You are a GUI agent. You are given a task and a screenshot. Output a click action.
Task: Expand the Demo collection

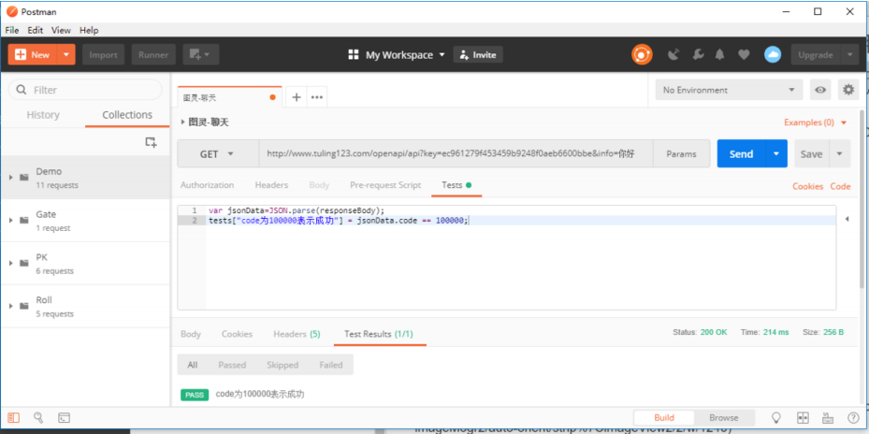pos(10,178)
